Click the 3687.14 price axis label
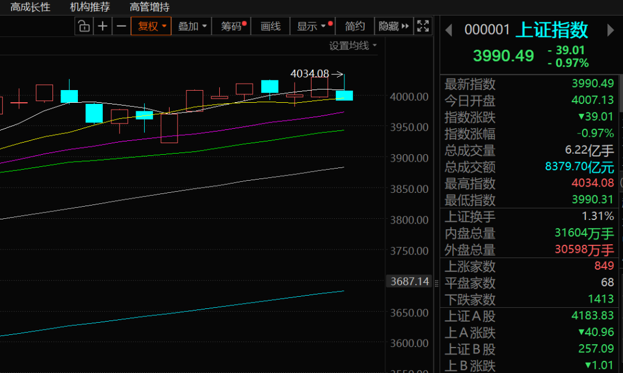623x373 pixels. [410, 282]
